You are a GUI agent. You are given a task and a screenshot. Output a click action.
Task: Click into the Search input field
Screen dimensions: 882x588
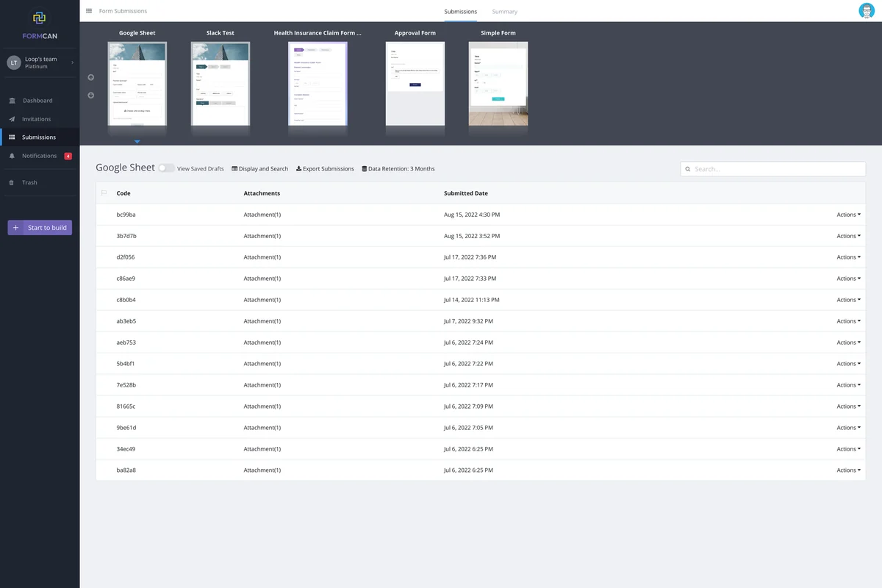772,169
